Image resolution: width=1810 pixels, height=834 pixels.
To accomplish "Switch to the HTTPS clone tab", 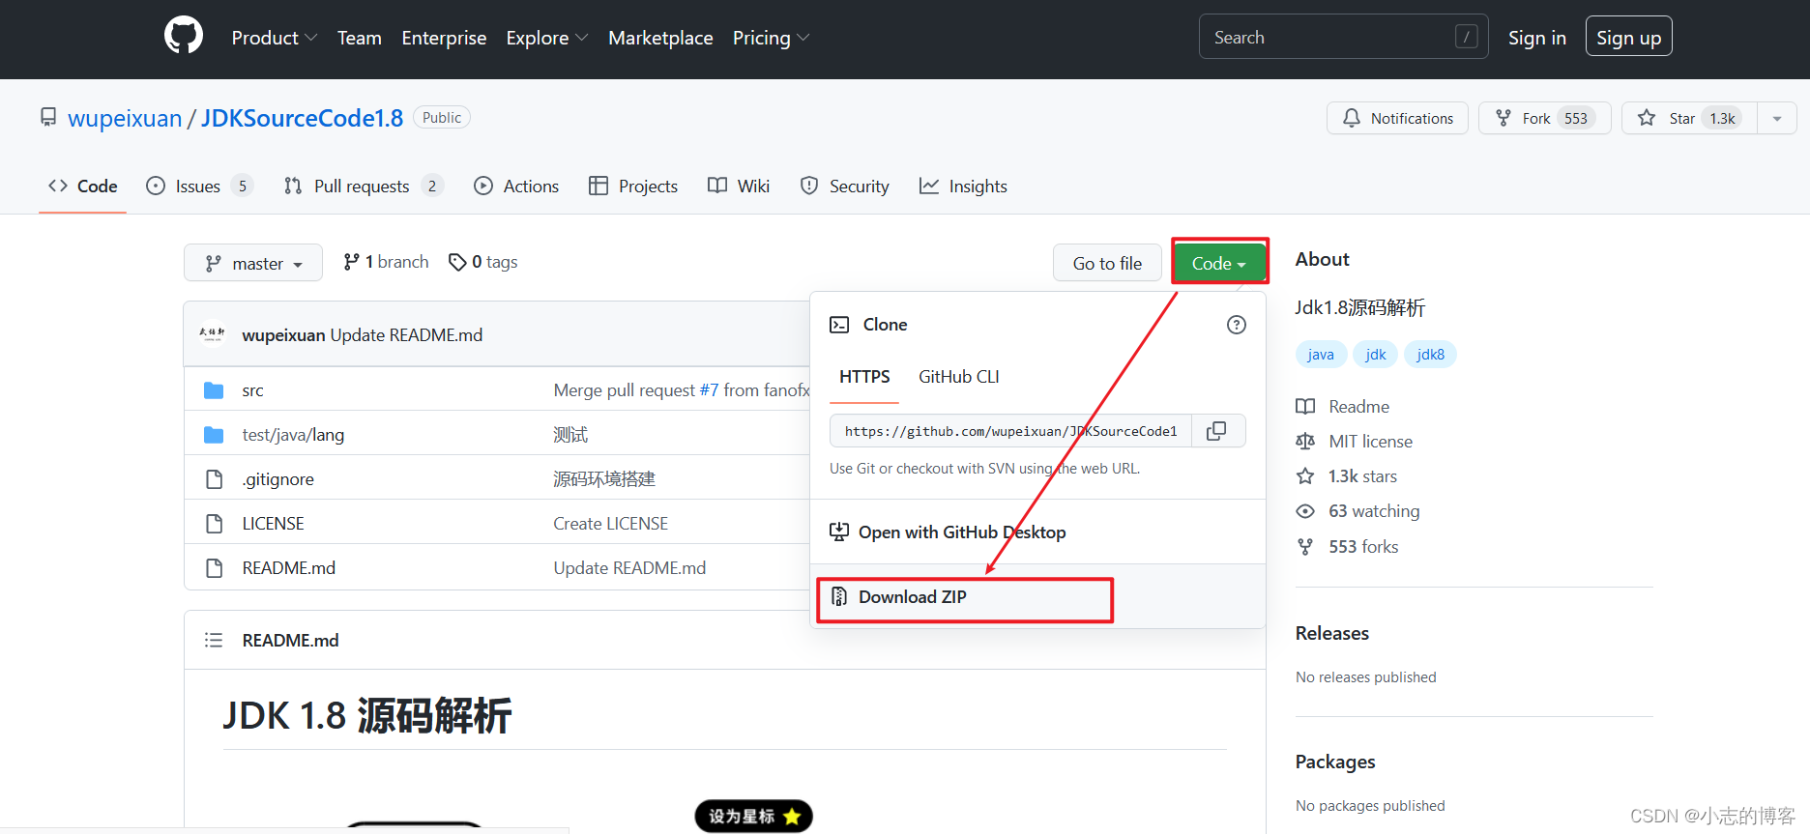I will click(x=864, y=377).
